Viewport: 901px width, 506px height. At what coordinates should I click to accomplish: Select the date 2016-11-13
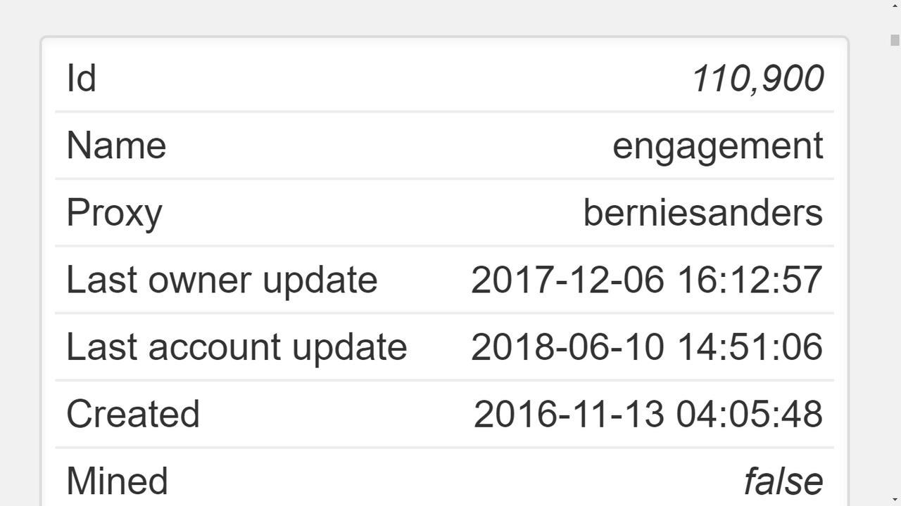[569, 414]
